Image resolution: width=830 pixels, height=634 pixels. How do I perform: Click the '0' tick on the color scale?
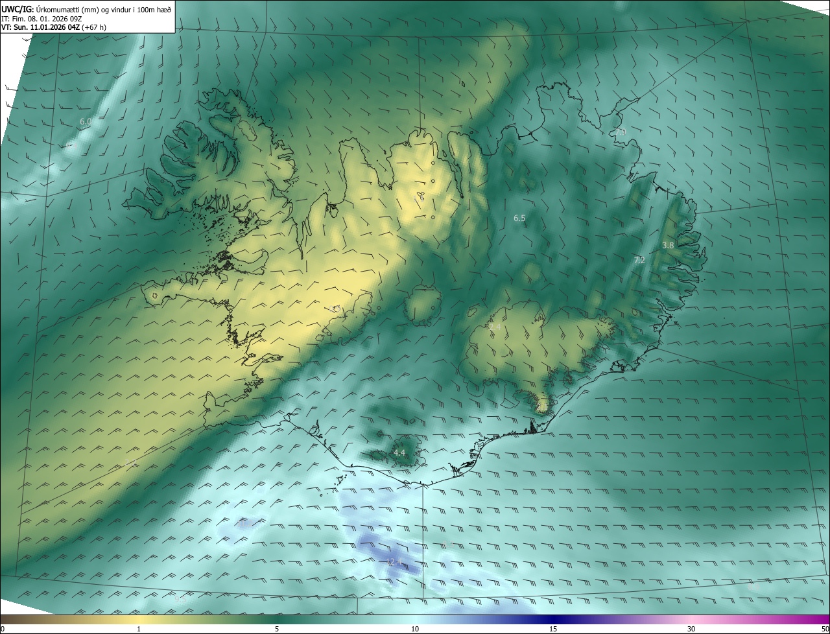coord(3,629)
